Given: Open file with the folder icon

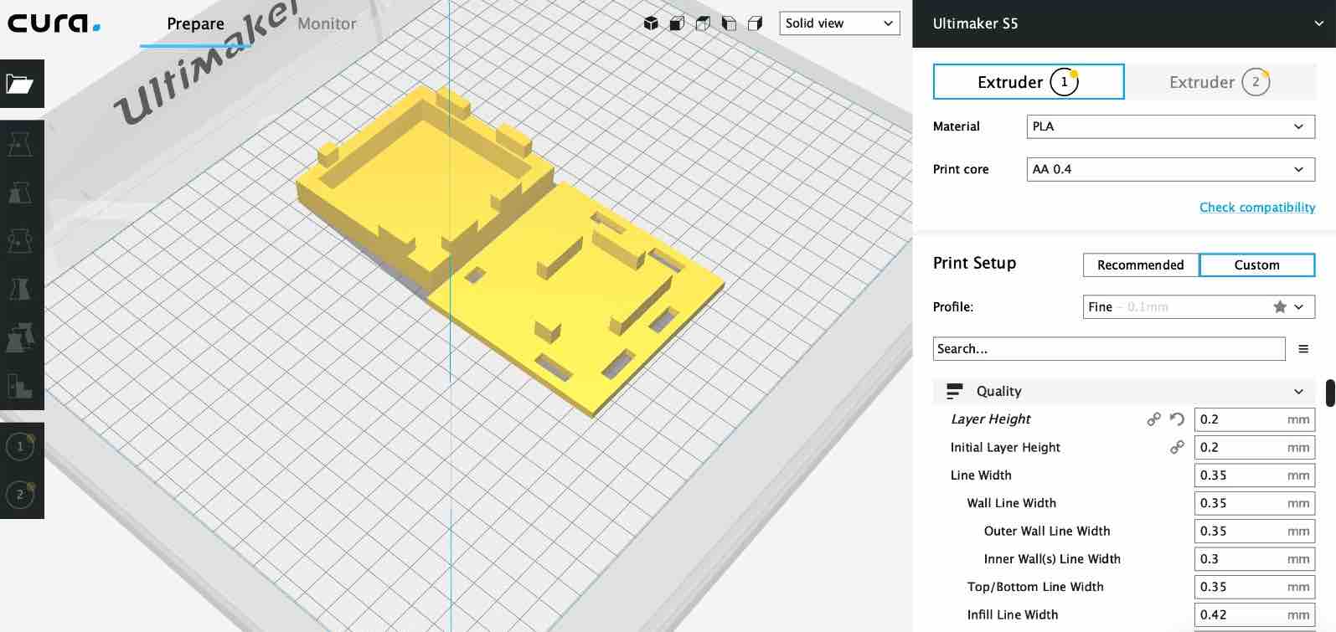Looking at the screenshot, I should click(21, 84).
